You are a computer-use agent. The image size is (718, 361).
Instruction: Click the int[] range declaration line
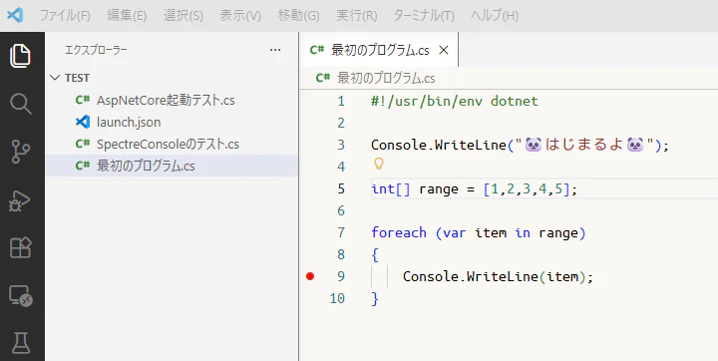point(475,189)
